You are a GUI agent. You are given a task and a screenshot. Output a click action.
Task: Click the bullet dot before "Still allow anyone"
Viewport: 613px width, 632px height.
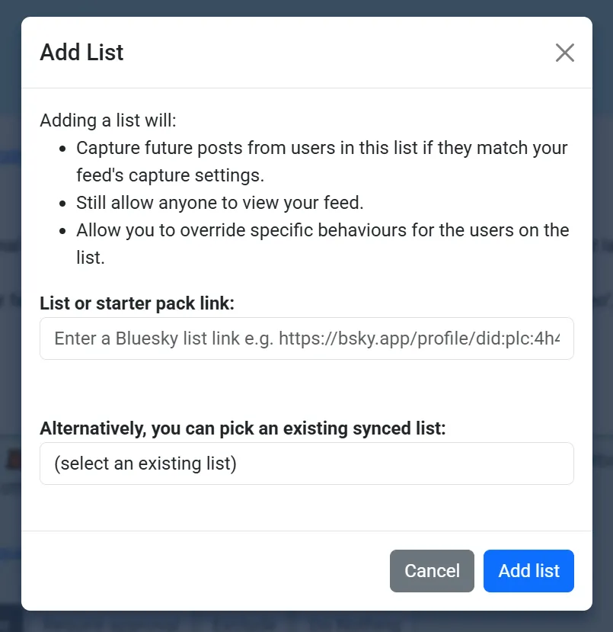tap(62, 204)
